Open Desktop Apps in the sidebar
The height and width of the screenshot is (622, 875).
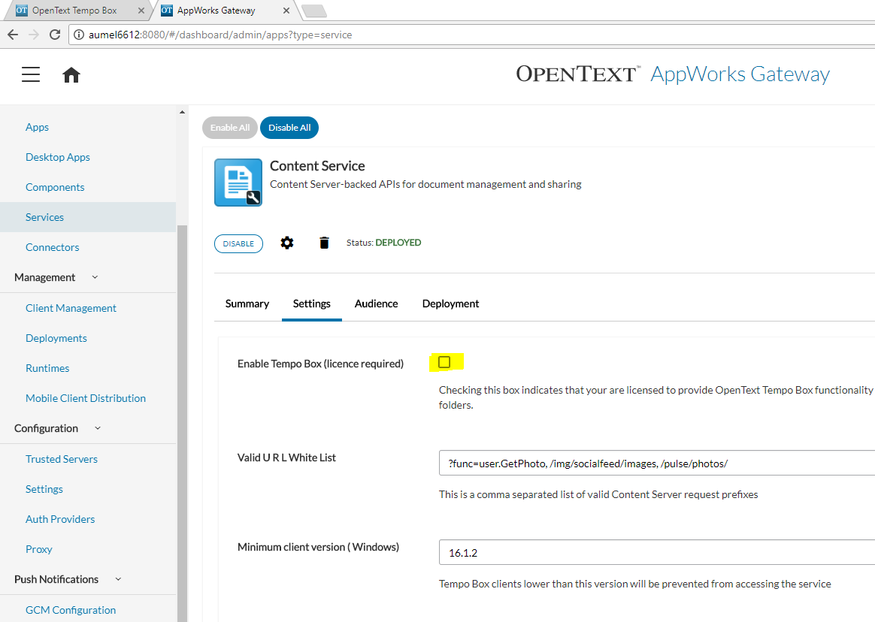tap(57, 157)
